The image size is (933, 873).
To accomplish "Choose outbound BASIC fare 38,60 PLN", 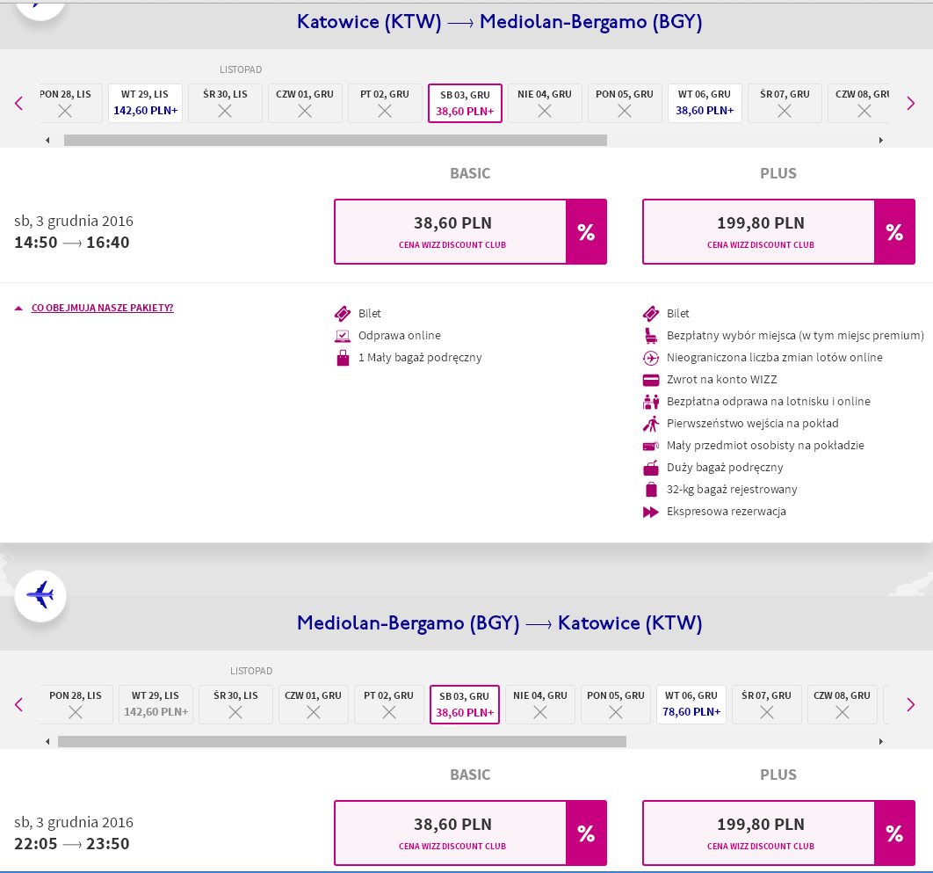I will pyautogui.click(x=470, y=231).
